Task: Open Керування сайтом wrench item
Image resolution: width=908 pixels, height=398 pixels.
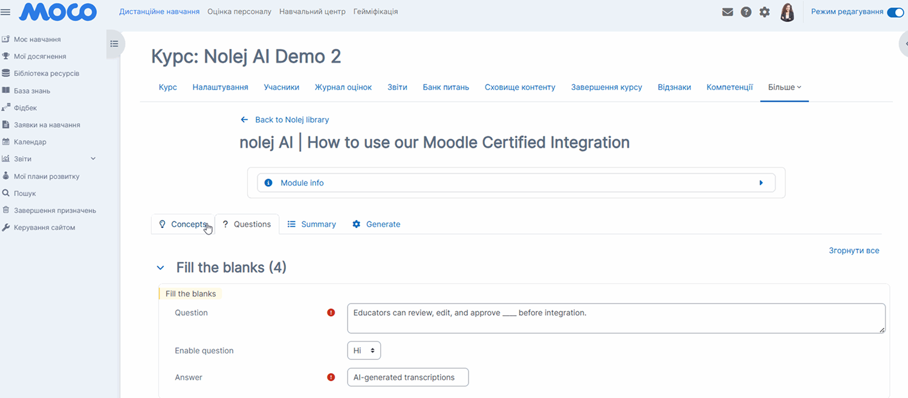Action: (x=44, y=227)
